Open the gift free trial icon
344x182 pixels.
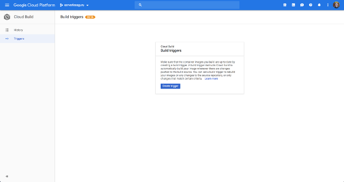285,5
